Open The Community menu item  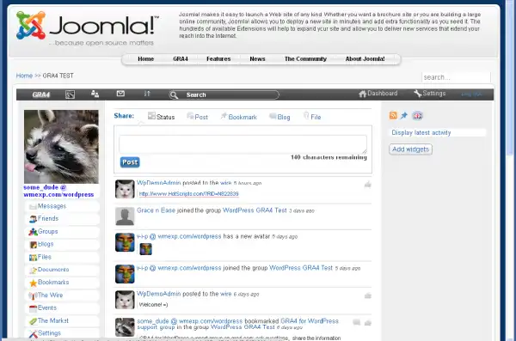click(305, 59)
